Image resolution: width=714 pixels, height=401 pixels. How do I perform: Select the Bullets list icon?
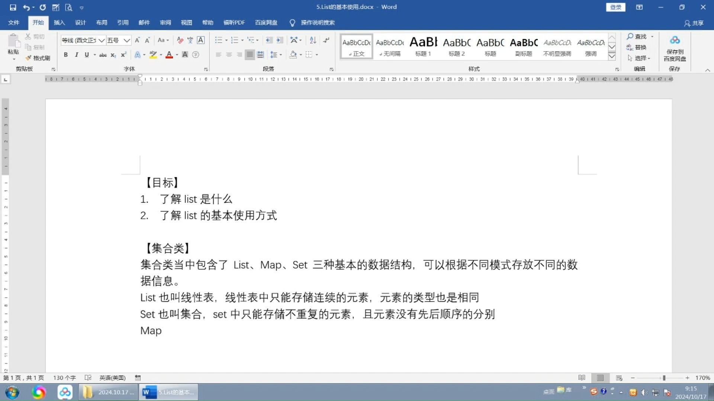218,40
